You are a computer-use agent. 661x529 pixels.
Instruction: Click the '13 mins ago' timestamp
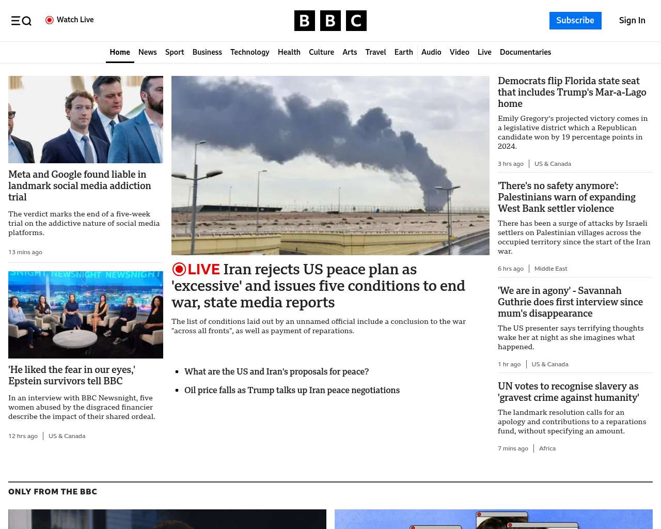click(x=25, y=252)
